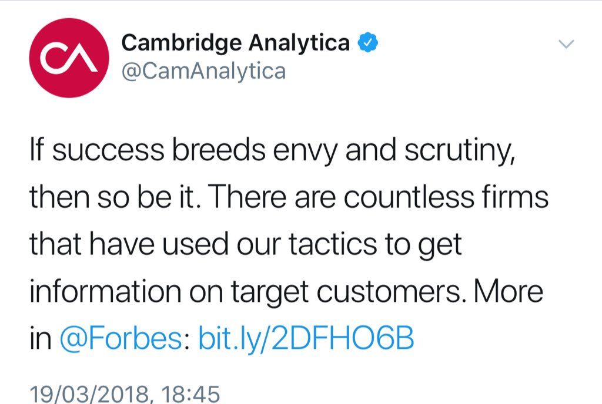Click the 19/03/2018 tweet date

82,393
